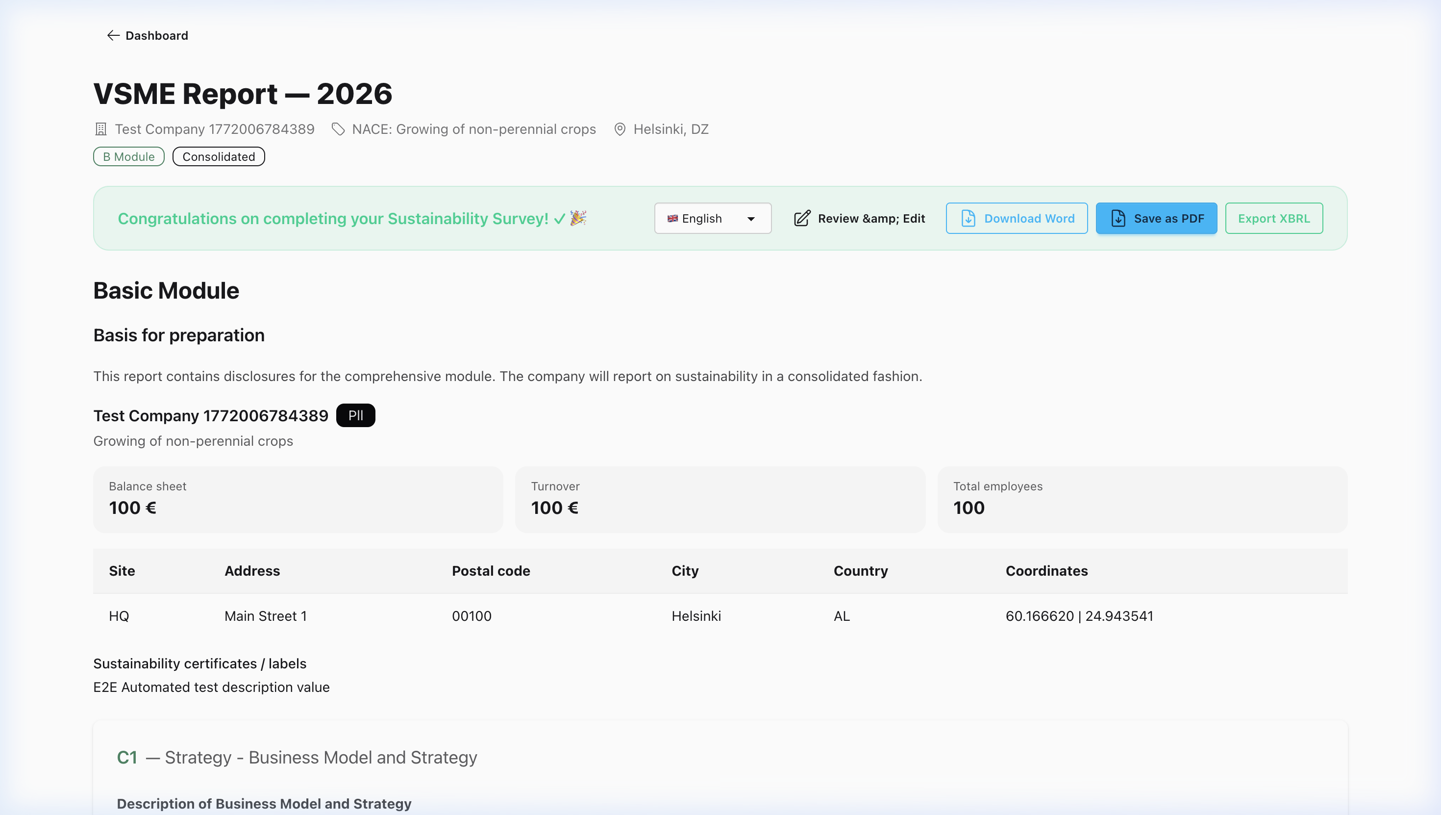
Task: Click the language dropdown caret arrow
Action: coord(751,219)
